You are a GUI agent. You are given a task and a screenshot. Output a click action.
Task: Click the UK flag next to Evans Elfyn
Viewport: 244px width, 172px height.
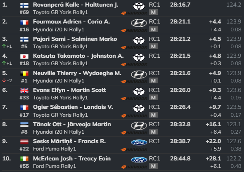click(x=24, y=90)
